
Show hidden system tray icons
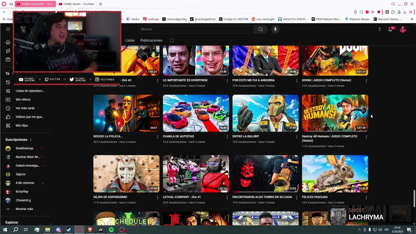(x=360, y=230)
